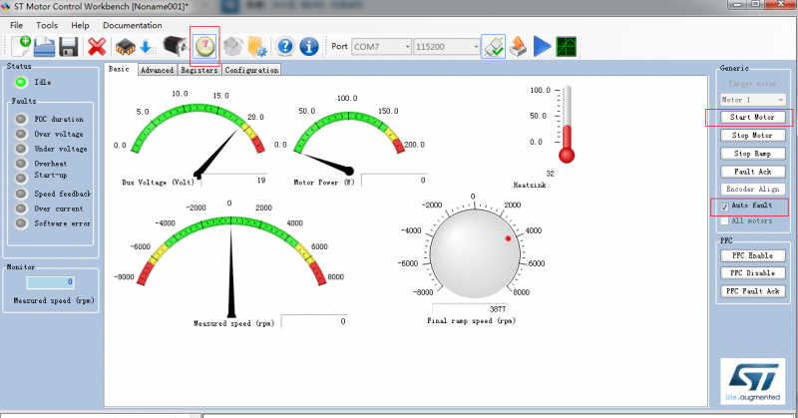798x418 pixels.
Task: Switch to the Registers tab
Action: coord(199,70)
